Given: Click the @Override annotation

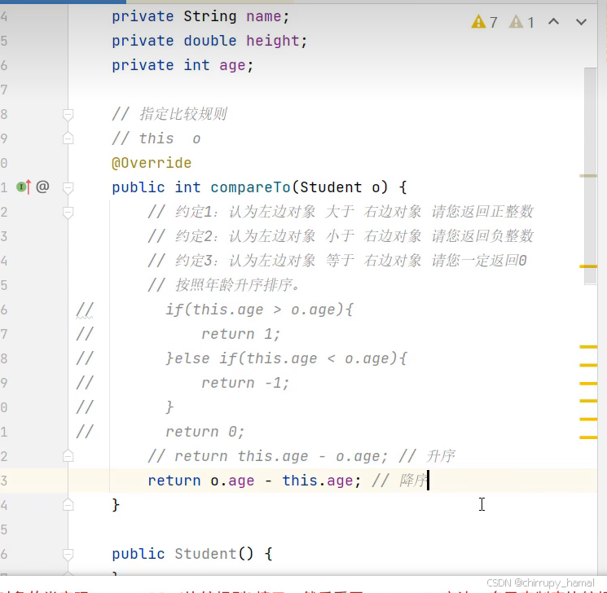Looking at the screenshot, I should tap(152, 163).
